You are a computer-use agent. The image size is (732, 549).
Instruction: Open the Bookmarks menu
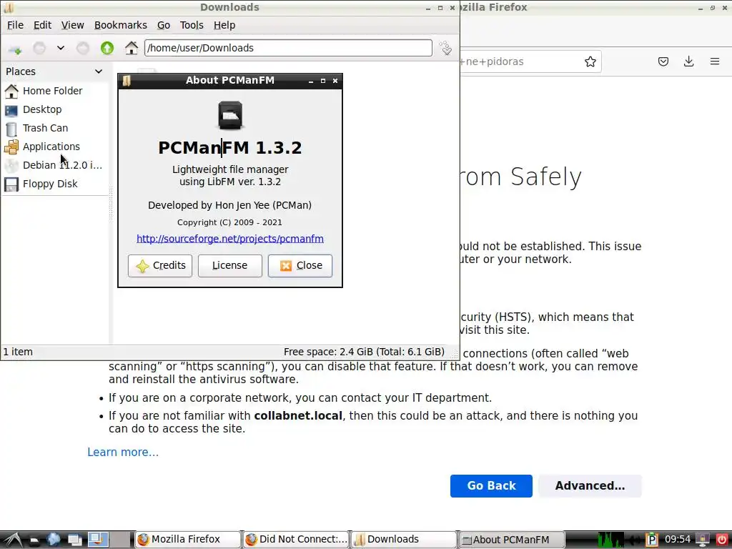(120, 25)
